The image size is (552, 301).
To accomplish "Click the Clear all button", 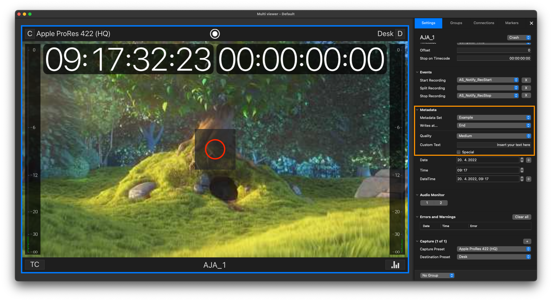I will tap(522, 217).
